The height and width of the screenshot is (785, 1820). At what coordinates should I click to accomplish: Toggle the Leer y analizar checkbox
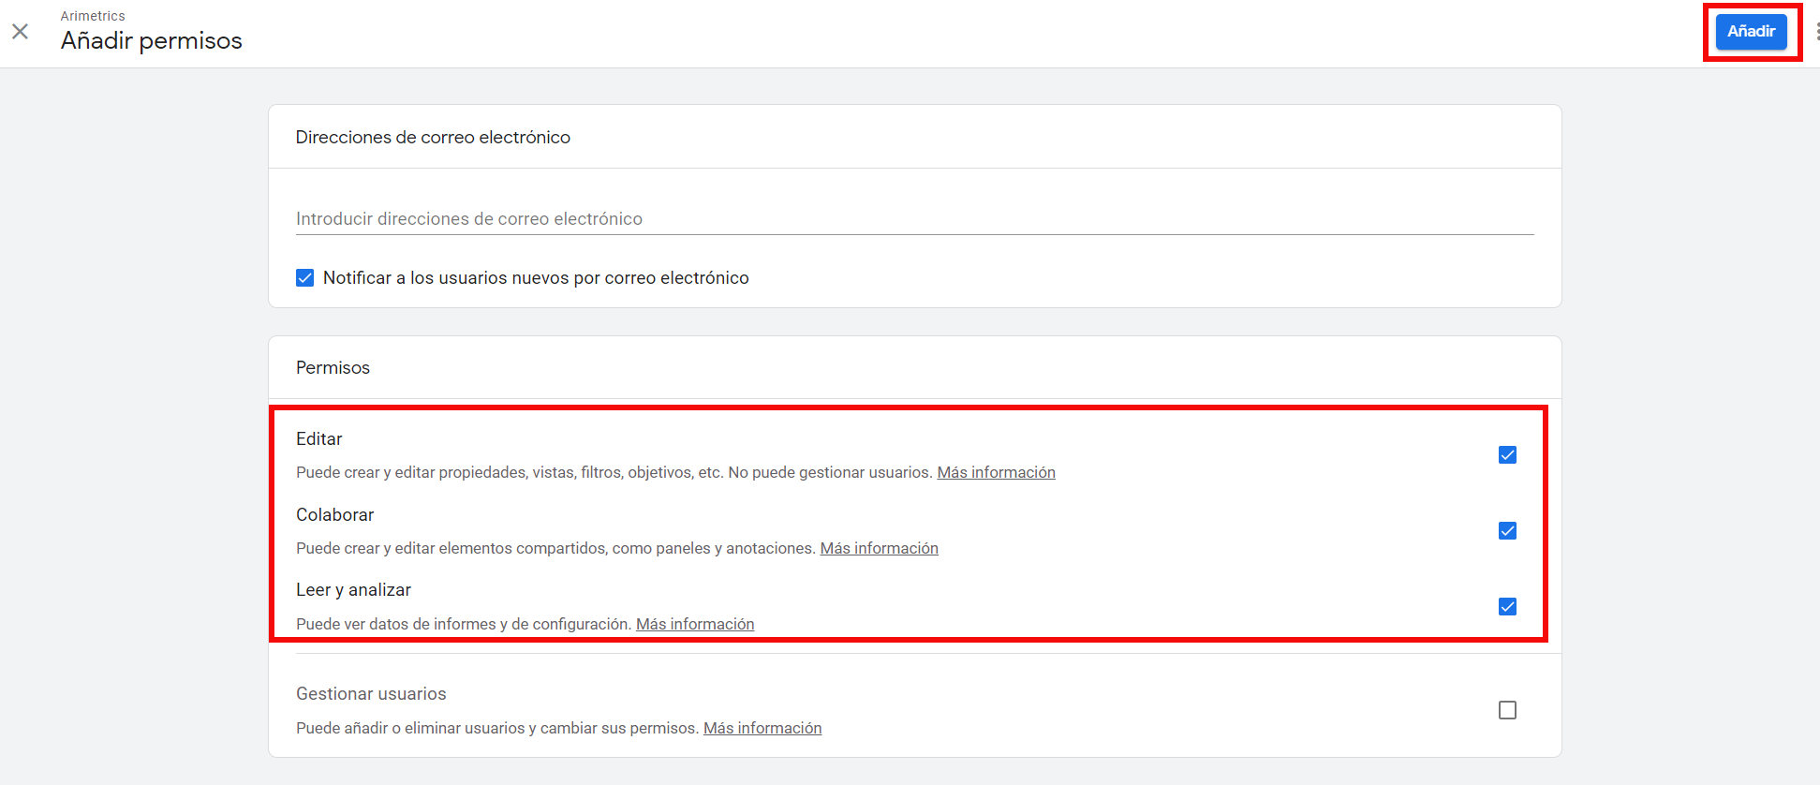(1507, 607)
